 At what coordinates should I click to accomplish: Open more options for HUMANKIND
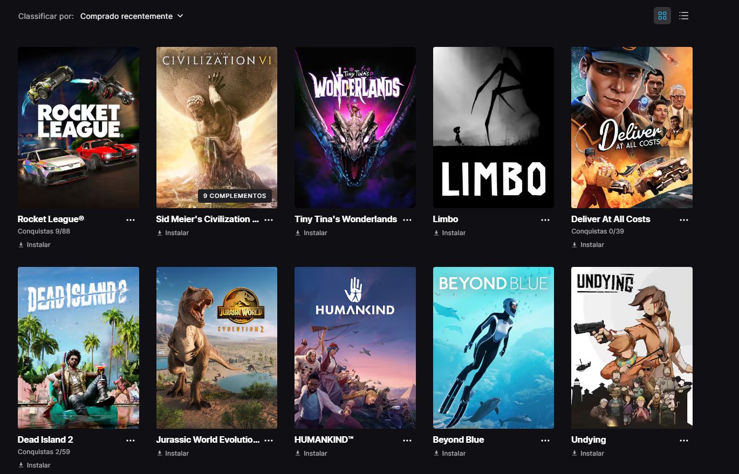[x=407, y=441]
